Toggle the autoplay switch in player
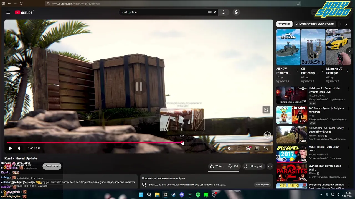355x199 pixels. 229,148
